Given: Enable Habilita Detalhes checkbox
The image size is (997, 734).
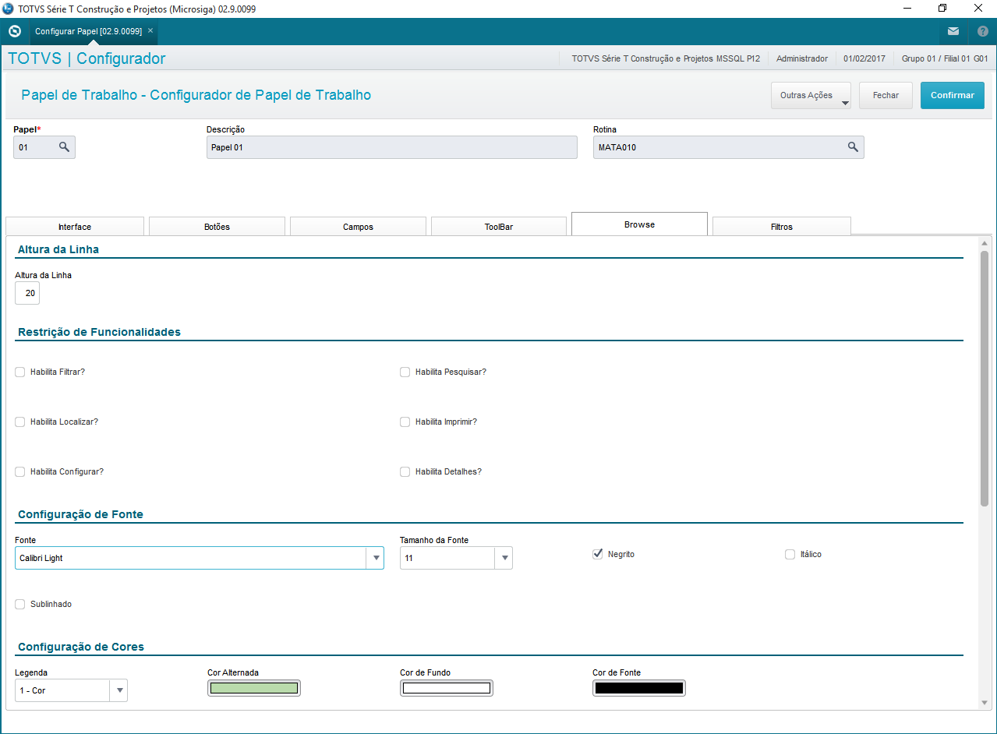Looking at the screenshot, I should [x=405, y=471].
